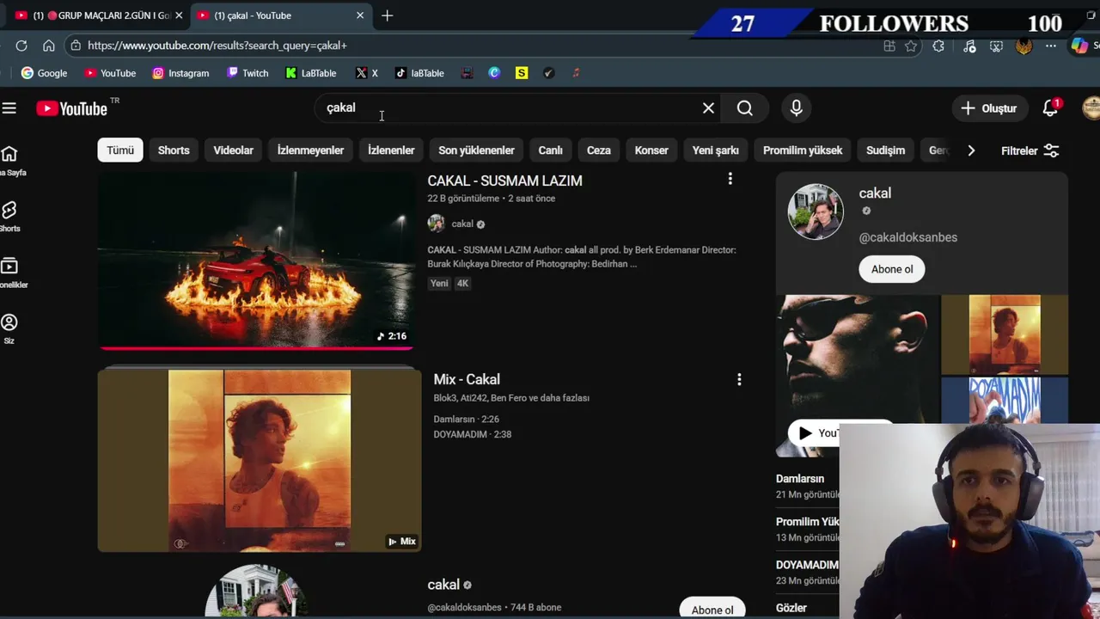Clear the search box with X

[x=708, y=108]
